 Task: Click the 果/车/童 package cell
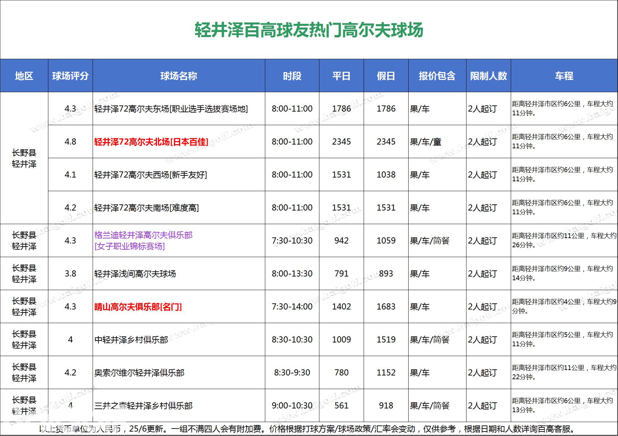click(426, 142)
